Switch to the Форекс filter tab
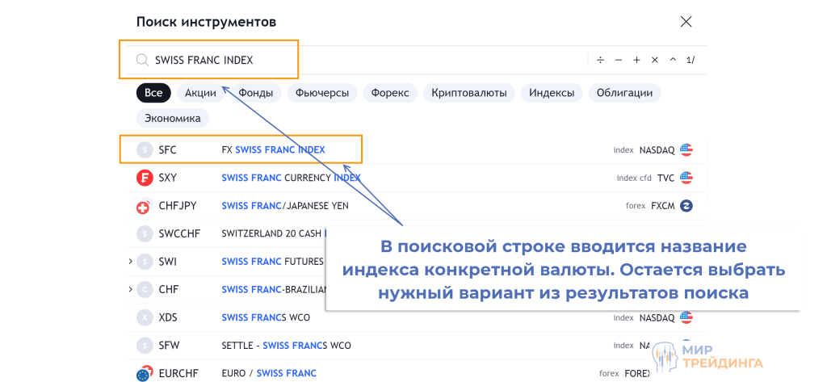Screen dimensions: 827x382 click(x=390, y=93)
